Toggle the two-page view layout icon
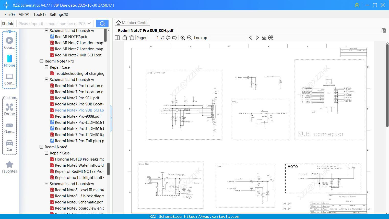The width and height of the screenshot is (389, 219). point(117,38)
